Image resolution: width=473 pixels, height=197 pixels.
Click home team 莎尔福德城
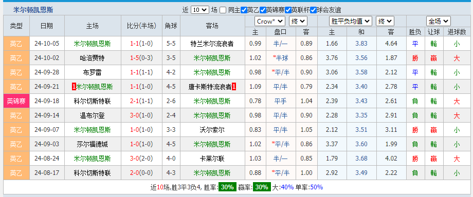pos(93,144)
